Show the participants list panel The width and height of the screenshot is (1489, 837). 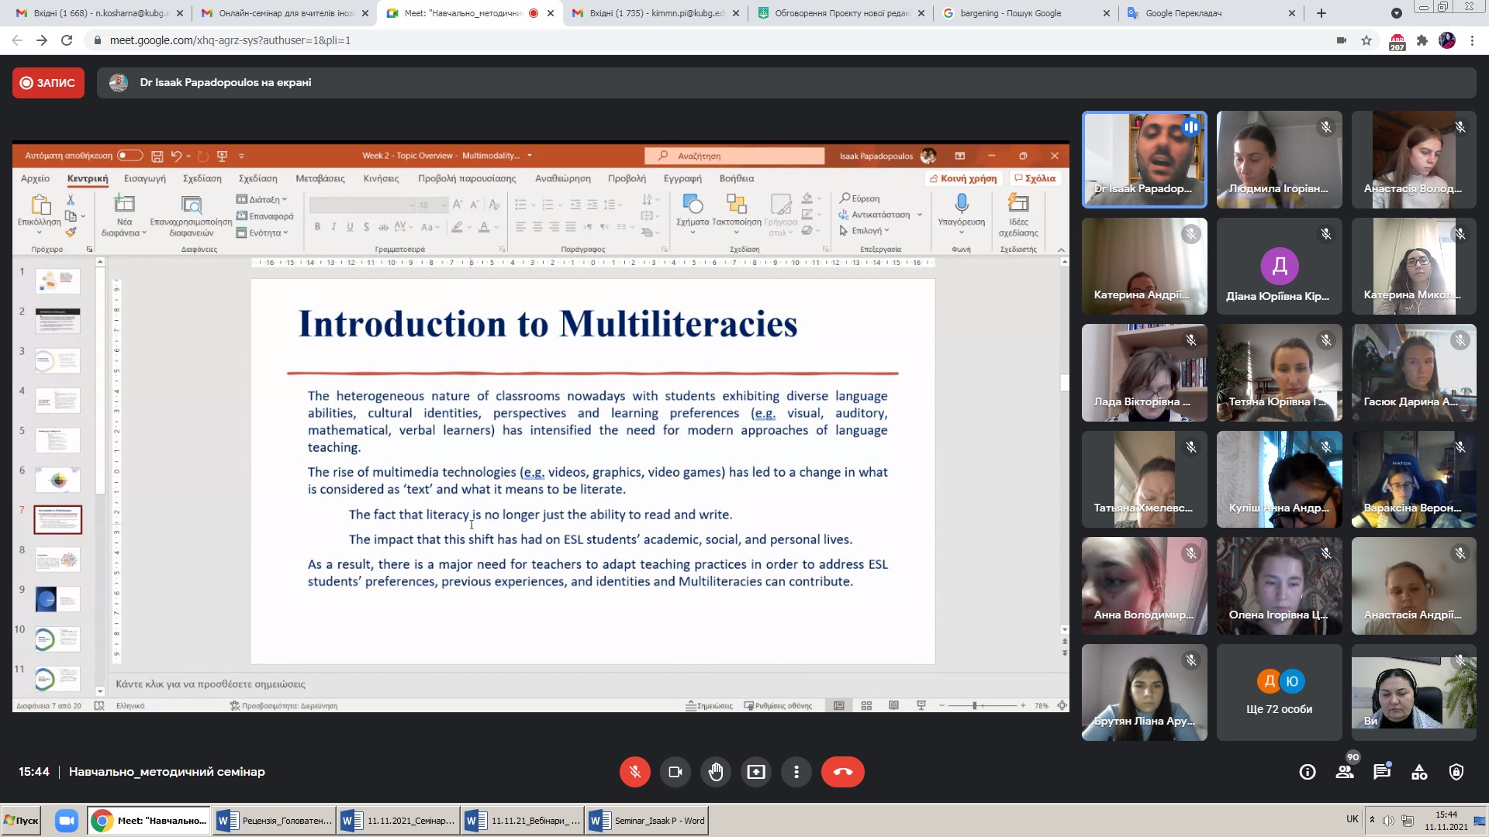[1345, 772]
